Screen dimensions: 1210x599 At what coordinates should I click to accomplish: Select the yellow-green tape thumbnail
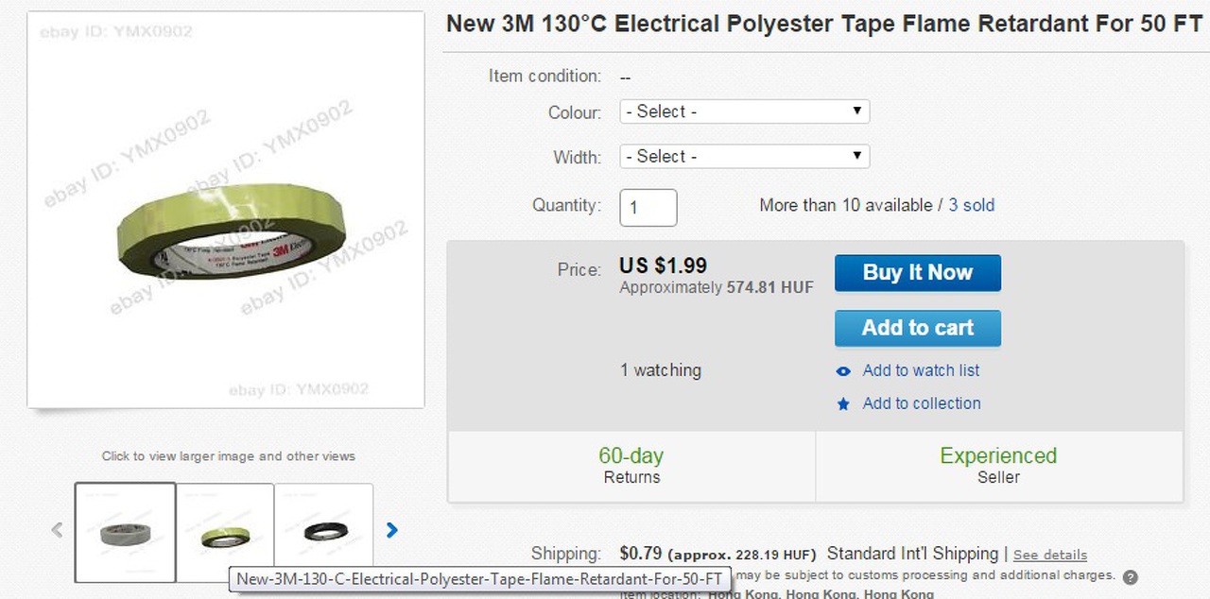[225, 530]
